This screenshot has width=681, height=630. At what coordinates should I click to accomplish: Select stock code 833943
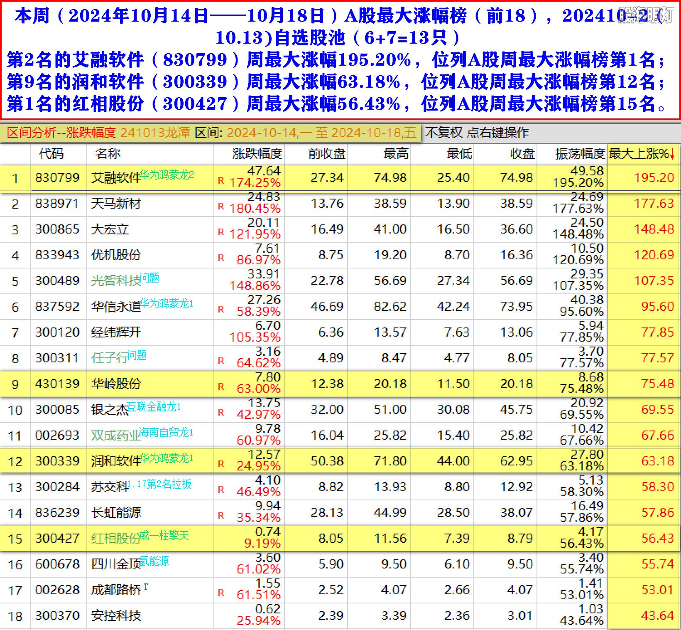point(57,255)
